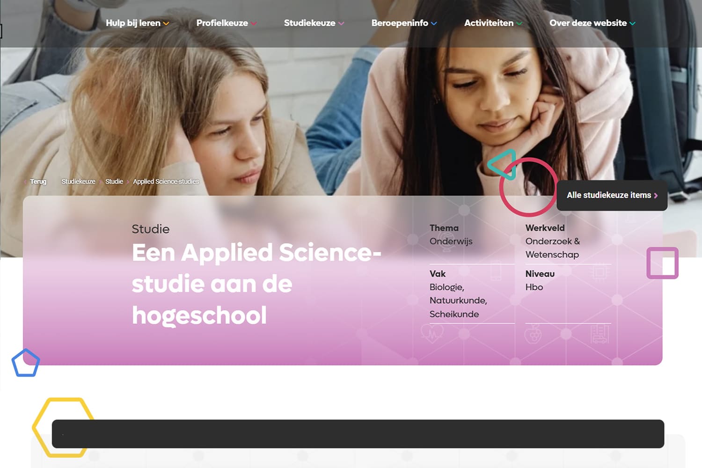Viewport: 702px width, 468px height.
Task: Expand the Studiekeuze dropdown chevron
Action: coord(341,23)
